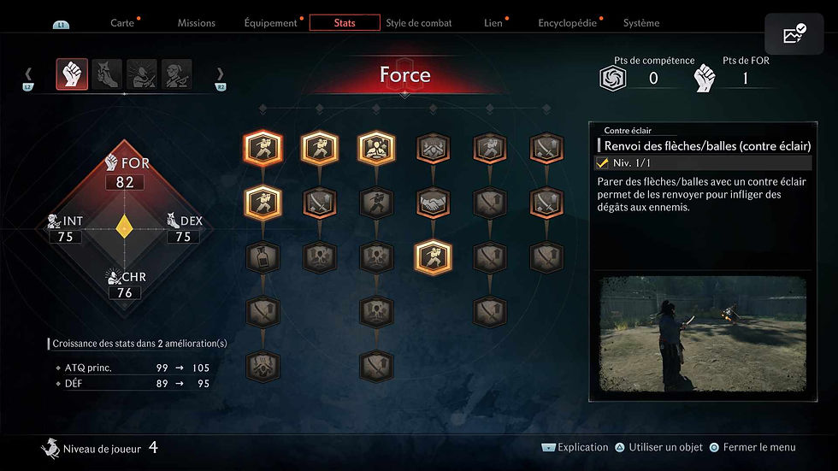The height and width of the screenshot is (471, 838).
Task: Click the diamond marker under Force title
Action: click(x=404, y=94)
